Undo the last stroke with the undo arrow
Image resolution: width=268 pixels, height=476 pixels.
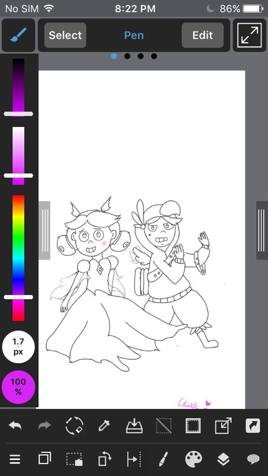pos(15,426)
